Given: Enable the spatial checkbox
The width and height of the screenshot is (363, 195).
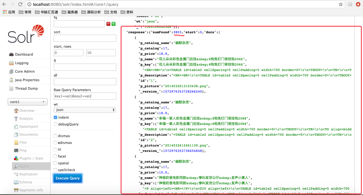Looking at the screenshot, I should [55, 163].
